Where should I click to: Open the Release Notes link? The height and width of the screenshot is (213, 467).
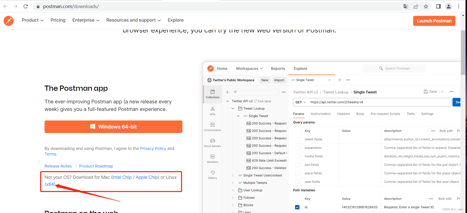pyautogui.click(x=58, y=166)
